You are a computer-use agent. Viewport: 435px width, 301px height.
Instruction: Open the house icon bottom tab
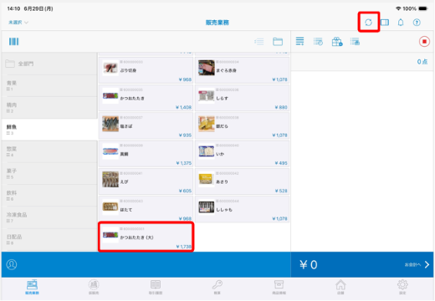[x=340, y=287]
